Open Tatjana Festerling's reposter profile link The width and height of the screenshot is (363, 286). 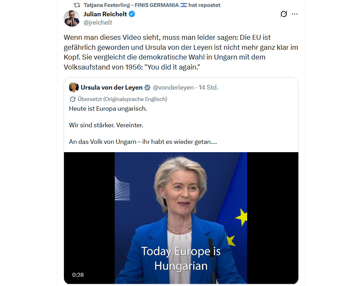[x=131, y=5]
